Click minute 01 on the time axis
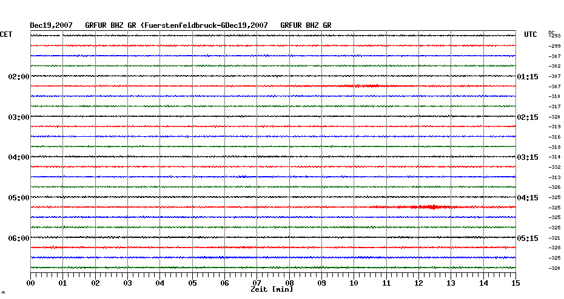 62,283
